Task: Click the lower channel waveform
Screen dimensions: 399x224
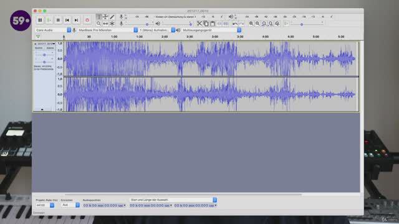Action: pyautogui.click(x=211, y=95)
